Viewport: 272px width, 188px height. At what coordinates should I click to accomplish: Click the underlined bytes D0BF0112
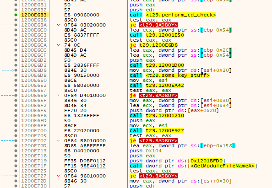(x=93, y=161)
